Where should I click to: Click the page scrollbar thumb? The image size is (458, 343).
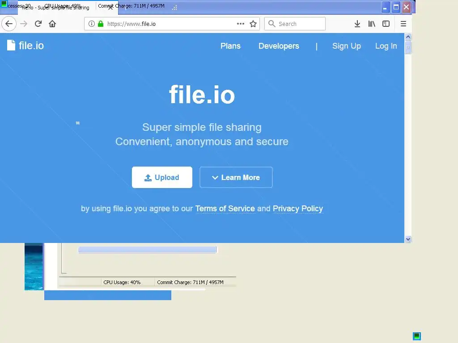(x=408, y=47)
